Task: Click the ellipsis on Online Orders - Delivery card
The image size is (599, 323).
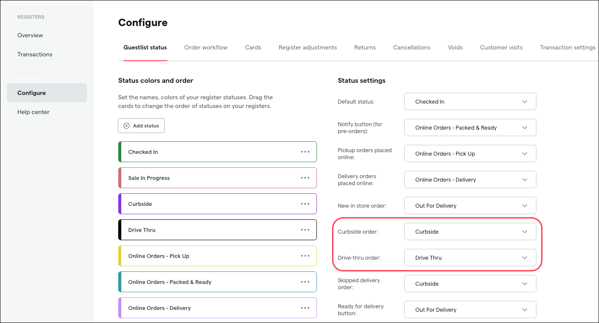Action: pos(305,308)
